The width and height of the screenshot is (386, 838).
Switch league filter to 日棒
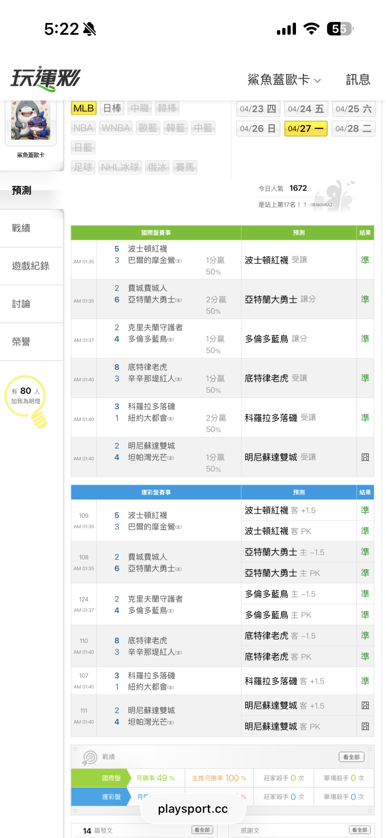(112, 108)
